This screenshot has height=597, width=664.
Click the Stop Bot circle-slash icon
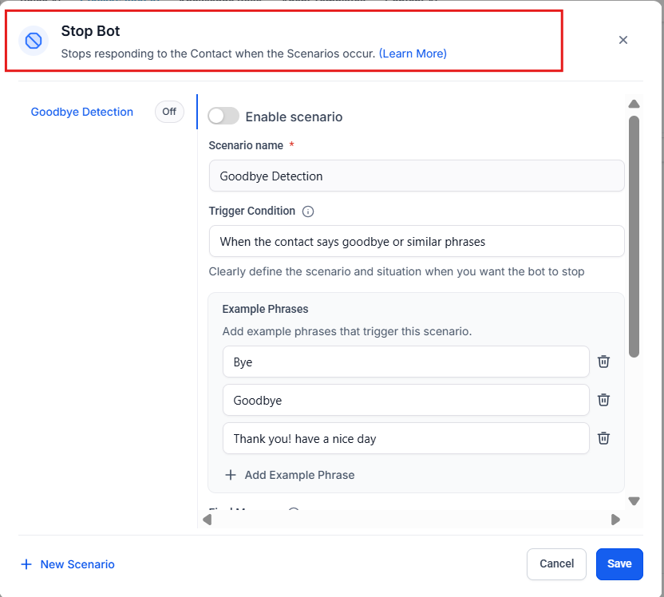[34, 40]
